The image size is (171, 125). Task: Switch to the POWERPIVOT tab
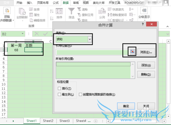pyautogui.click(x=133, y=3)
